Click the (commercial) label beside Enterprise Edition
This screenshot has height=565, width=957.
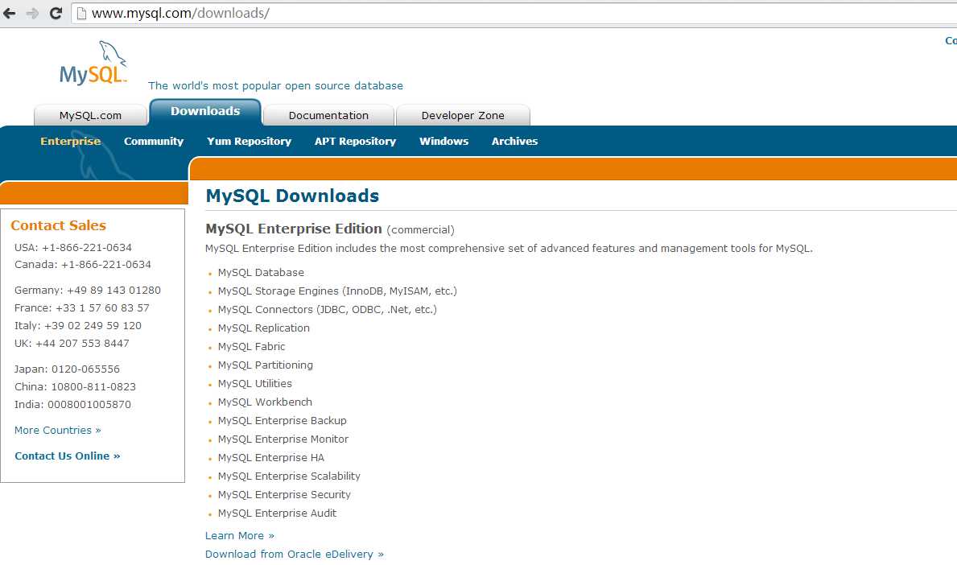pos(420,230)
